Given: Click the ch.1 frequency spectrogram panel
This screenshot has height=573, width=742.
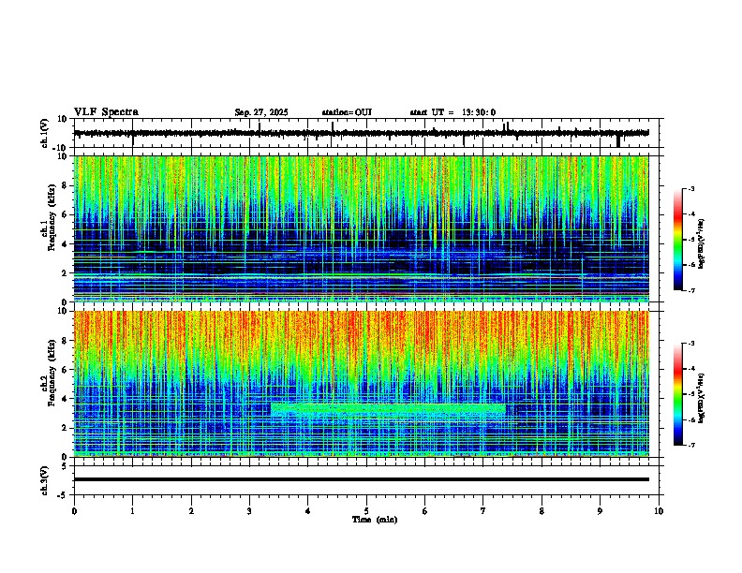Looking at the screenshot, I should click(362, 228).
